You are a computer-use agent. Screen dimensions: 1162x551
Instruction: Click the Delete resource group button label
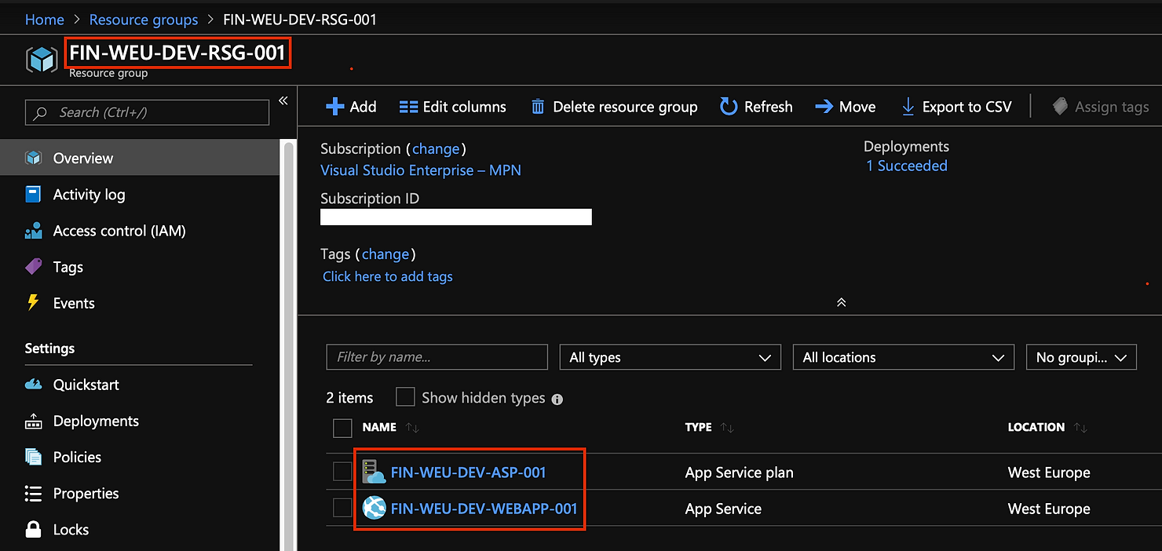click(x=625, y=107)
